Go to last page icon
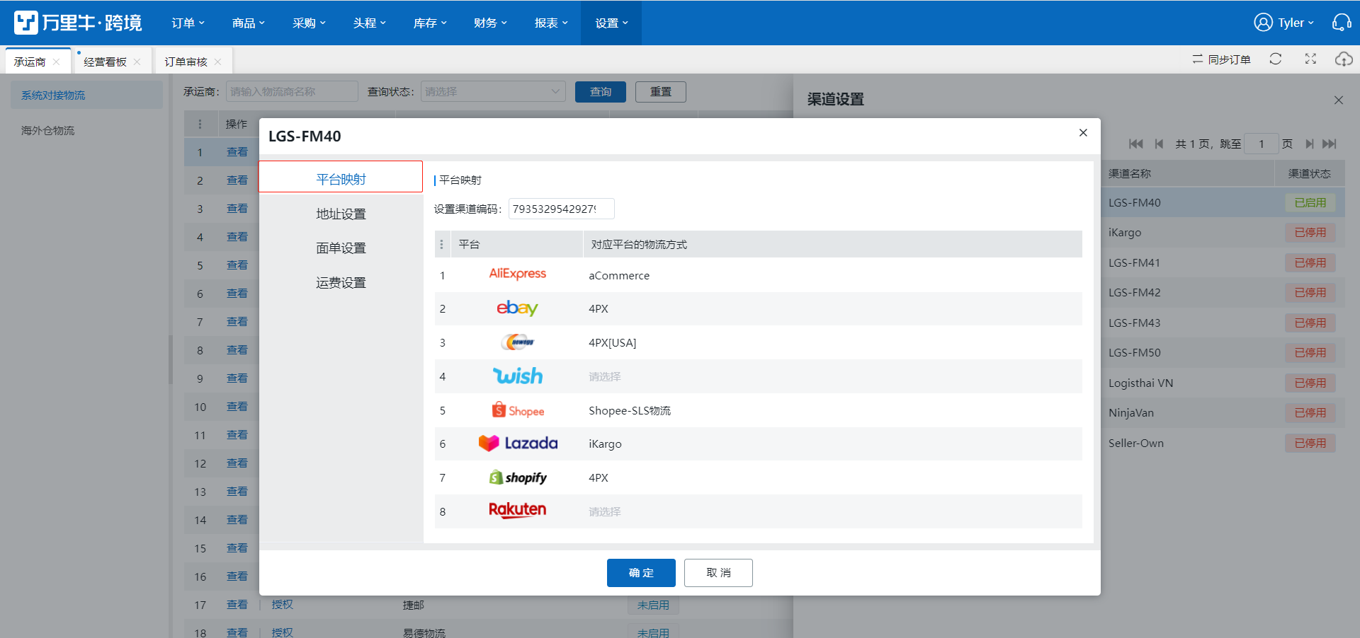 click(1330, 144)
